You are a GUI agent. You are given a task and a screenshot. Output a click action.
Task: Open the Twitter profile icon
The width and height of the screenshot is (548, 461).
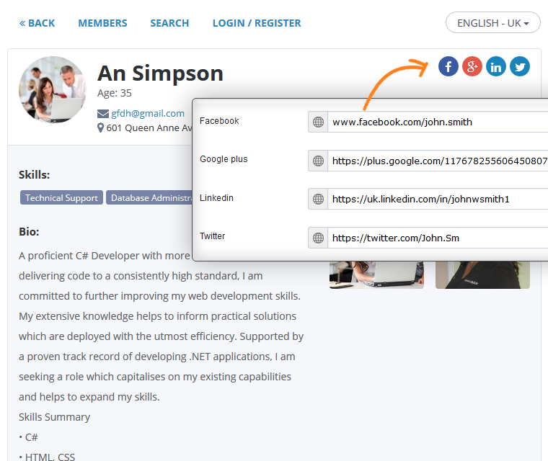coord(520,66)
